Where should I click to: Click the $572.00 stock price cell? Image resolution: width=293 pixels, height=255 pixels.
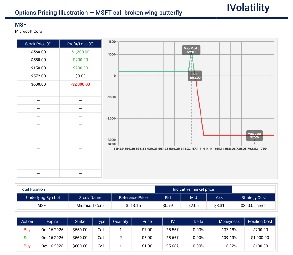[x=38, y=76]
